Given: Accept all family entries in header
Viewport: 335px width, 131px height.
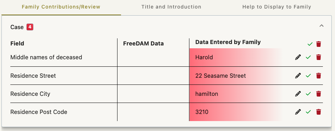Looking at the screenshot, I should (x=310, y=44).
